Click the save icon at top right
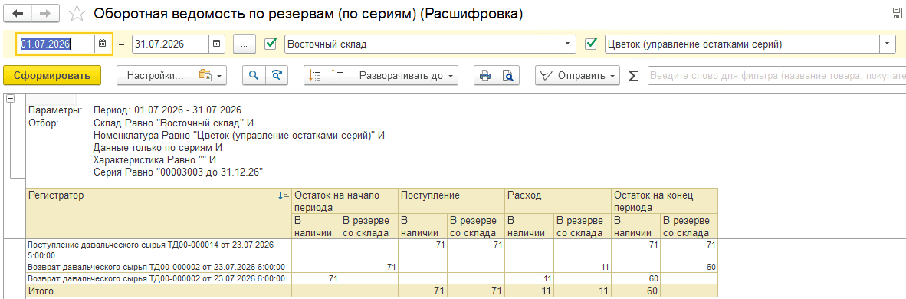Screen dimensions: 906x299 coord(897,13)
